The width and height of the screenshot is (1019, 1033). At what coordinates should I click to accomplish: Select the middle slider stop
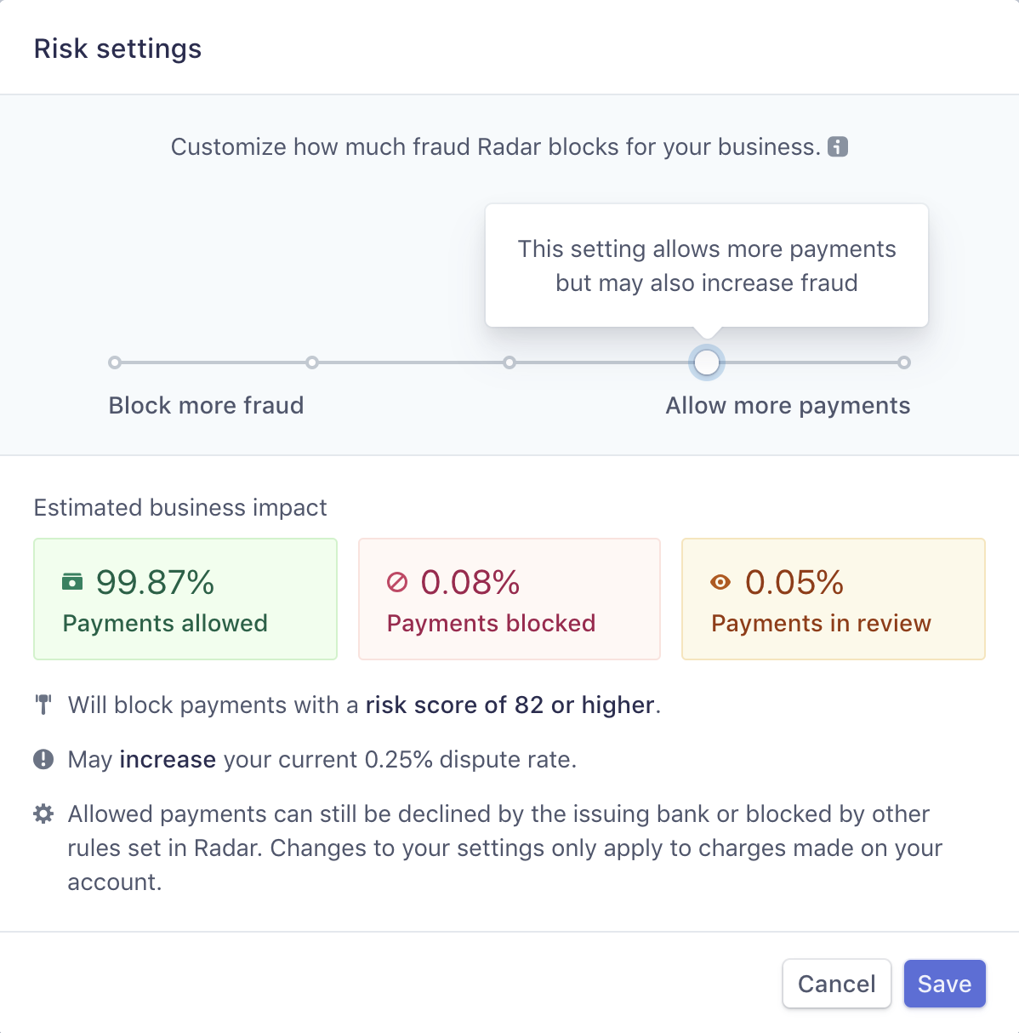pyautogui.click(x=509, y=362)
